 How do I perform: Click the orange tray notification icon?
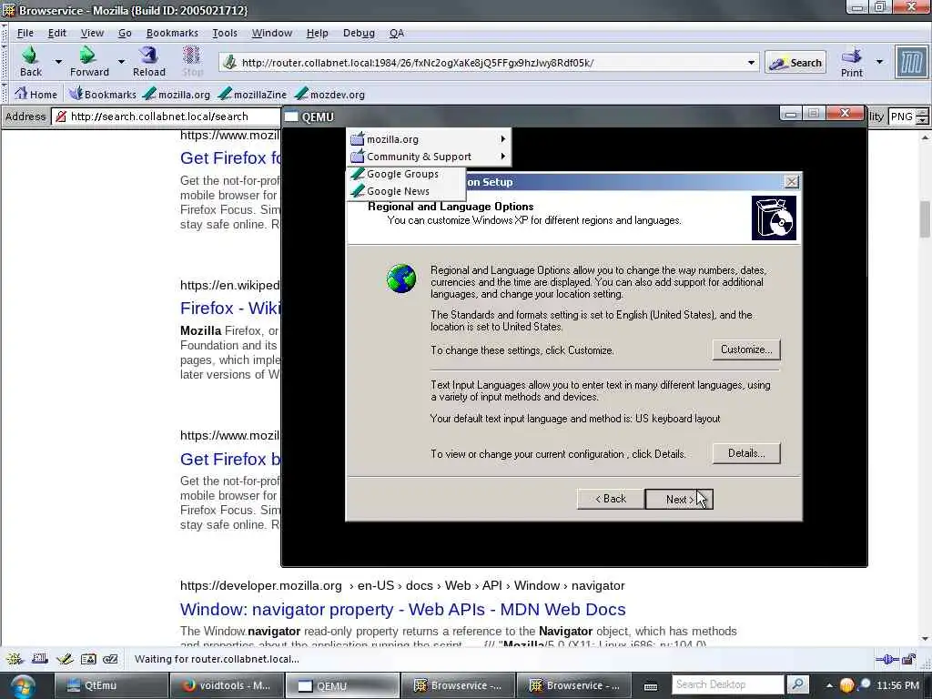[x=846, y=685]
